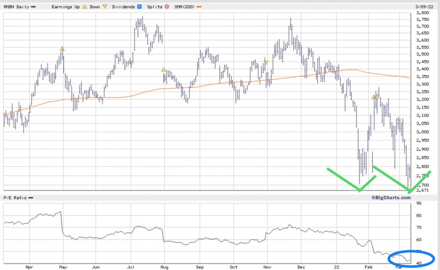Click the 60 P/E axis label

[x=419, y=240]
